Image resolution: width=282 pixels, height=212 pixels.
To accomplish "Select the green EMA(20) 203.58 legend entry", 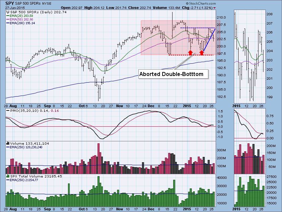I will (20, 16).
